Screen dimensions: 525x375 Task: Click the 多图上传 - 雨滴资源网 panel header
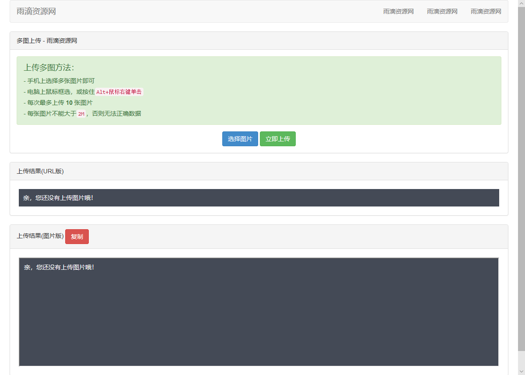[x=47, y=41]
